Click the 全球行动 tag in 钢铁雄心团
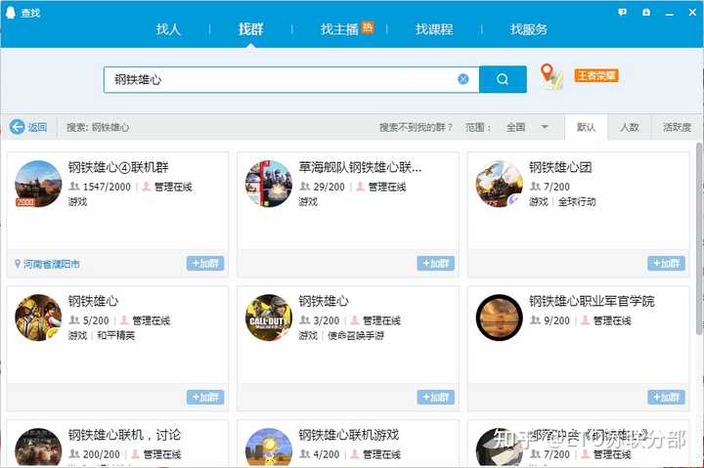The height and width of the screenshot is (468, 704). (577, 202)
